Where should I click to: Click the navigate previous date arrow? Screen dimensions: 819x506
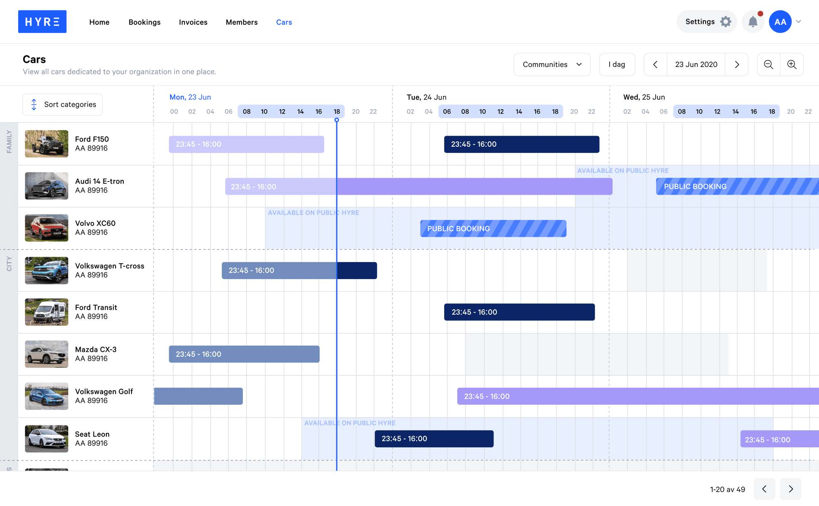click(x=656, y=65)
